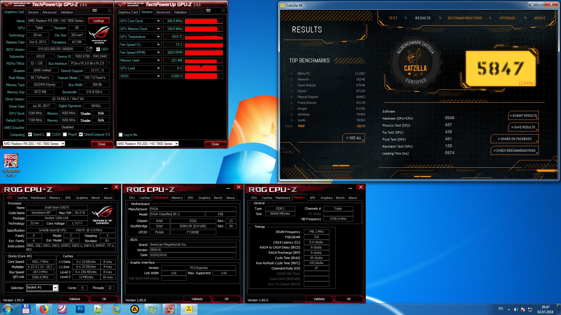
Task: Click the BIOS export share icon
Action: (x=90, y=49)
